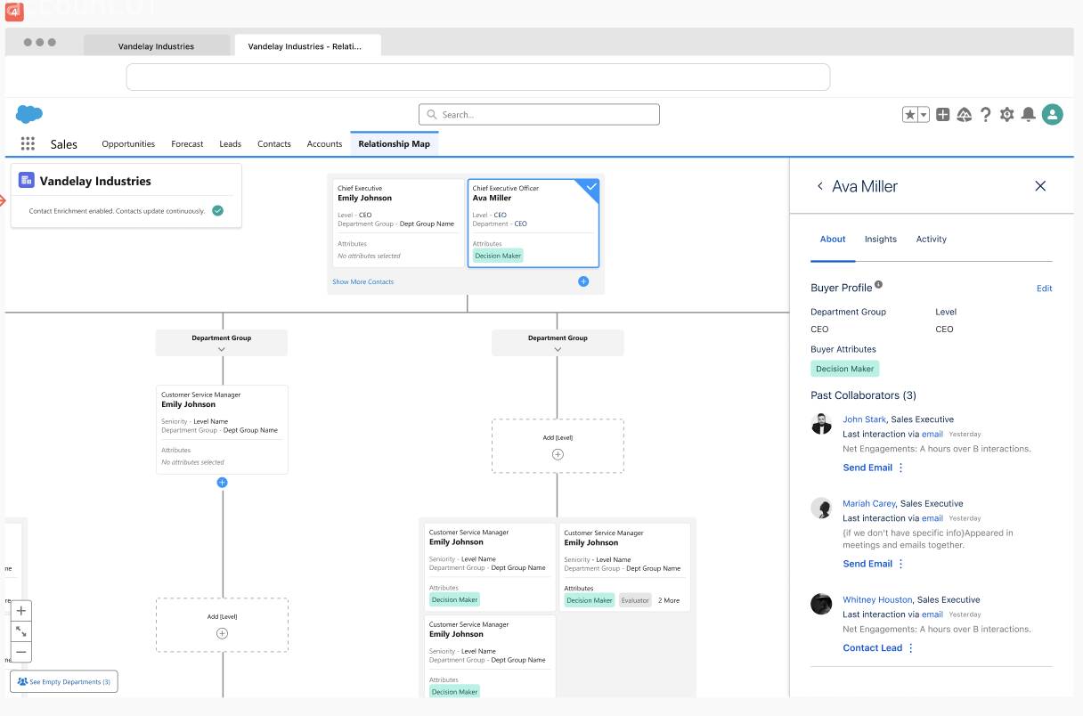The width and height of the screenshot is (1083, 716).
Task: Click email link in John Stark's last interaction
Action: coord(932,434)
